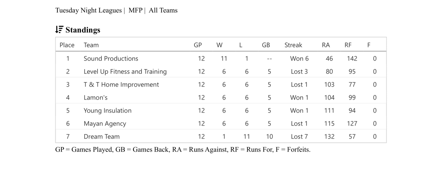The width and height of the screenshot is (442, 192).
Task: Click the GP column header
Action: tap(198, 45)
